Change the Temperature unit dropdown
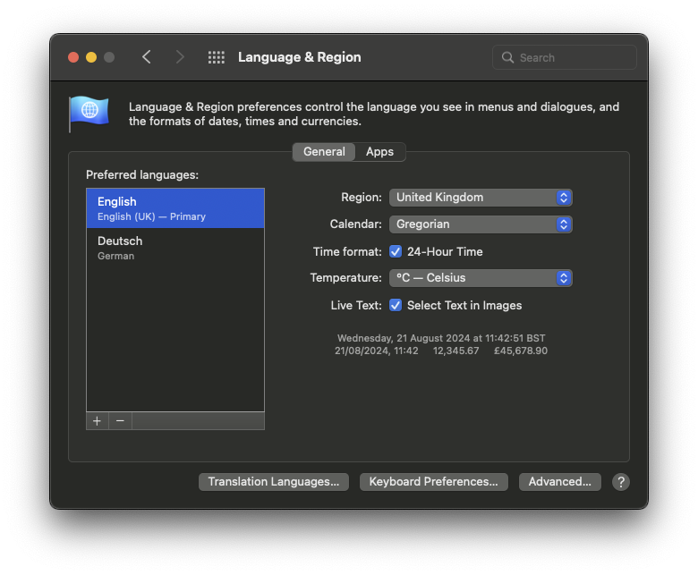 (481, 278)
